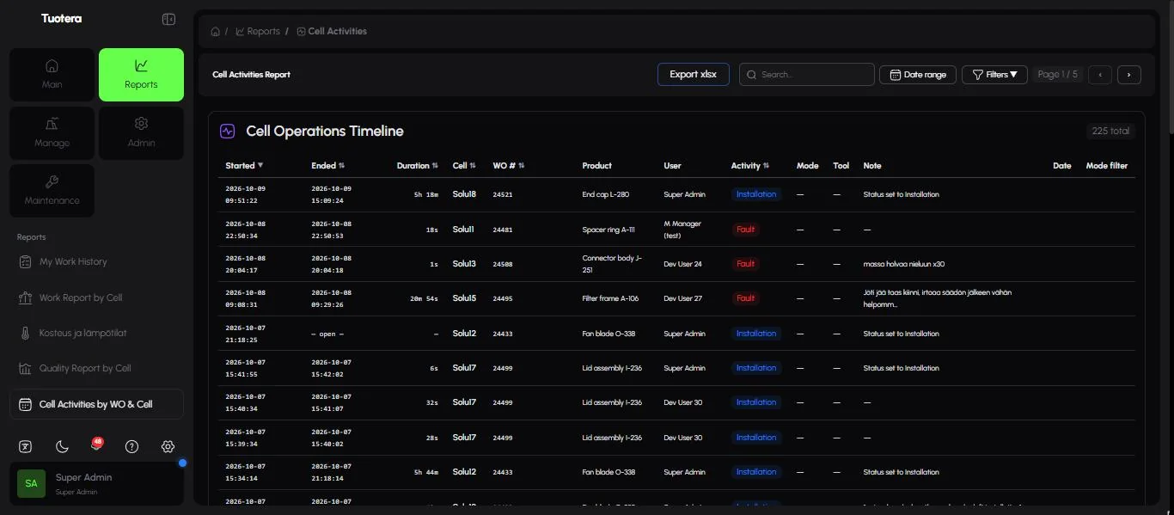Open the Date range picker
The width and height of the screenshot is (1174, 515).
pyautogui.click(x=918, y=75)
